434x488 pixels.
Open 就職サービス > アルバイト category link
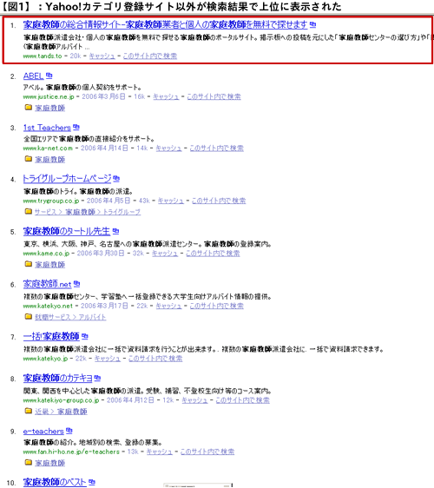click(x=70, y=317)
